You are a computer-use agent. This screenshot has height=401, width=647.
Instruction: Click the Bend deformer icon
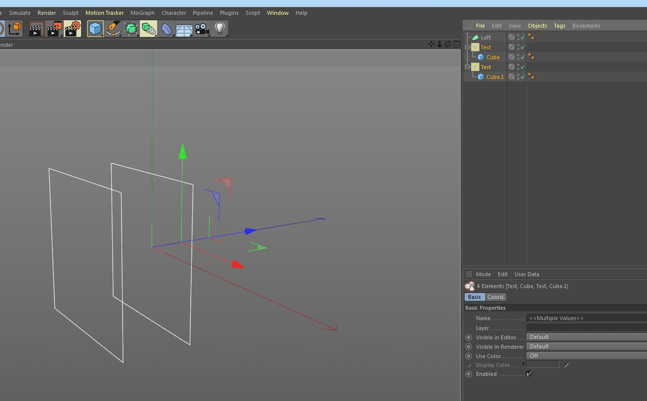167,29
